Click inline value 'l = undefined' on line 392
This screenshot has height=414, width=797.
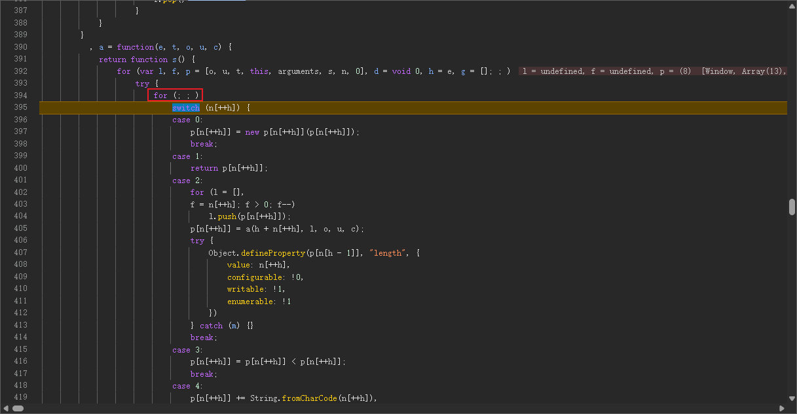click(553, 71)
